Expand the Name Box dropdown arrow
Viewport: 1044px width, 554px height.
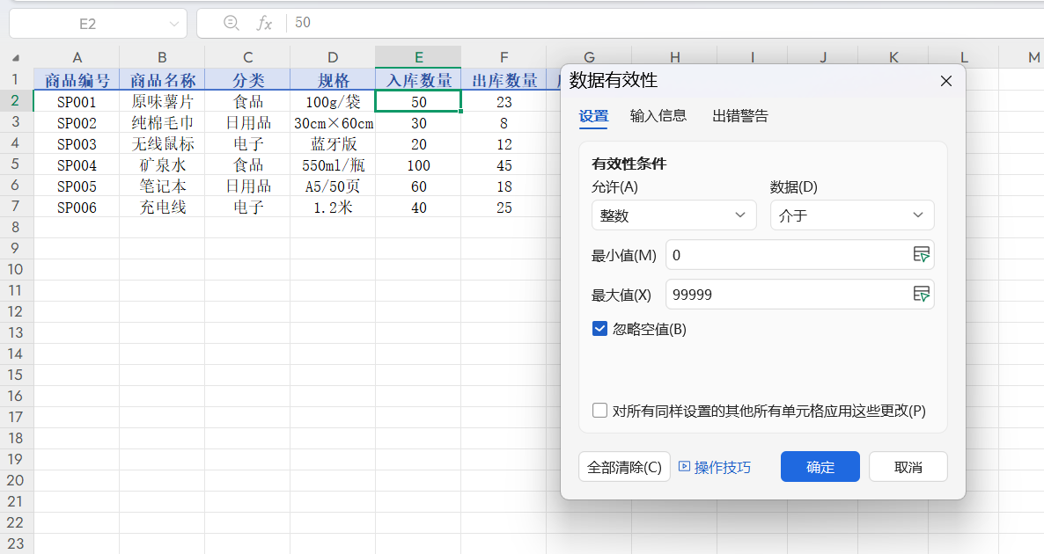(173, 24)
